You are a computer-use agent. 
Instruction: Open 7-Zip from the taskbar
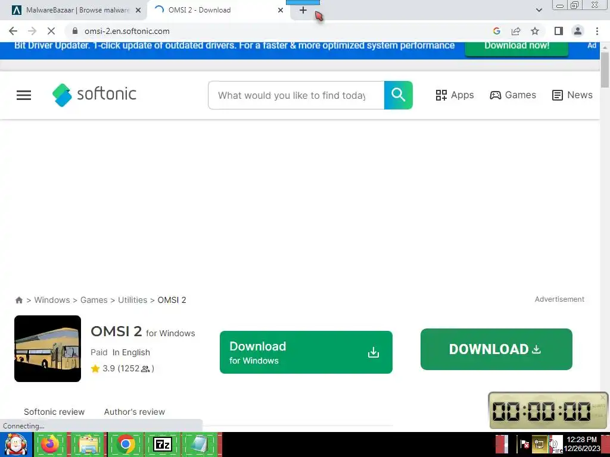pos(163,444)
